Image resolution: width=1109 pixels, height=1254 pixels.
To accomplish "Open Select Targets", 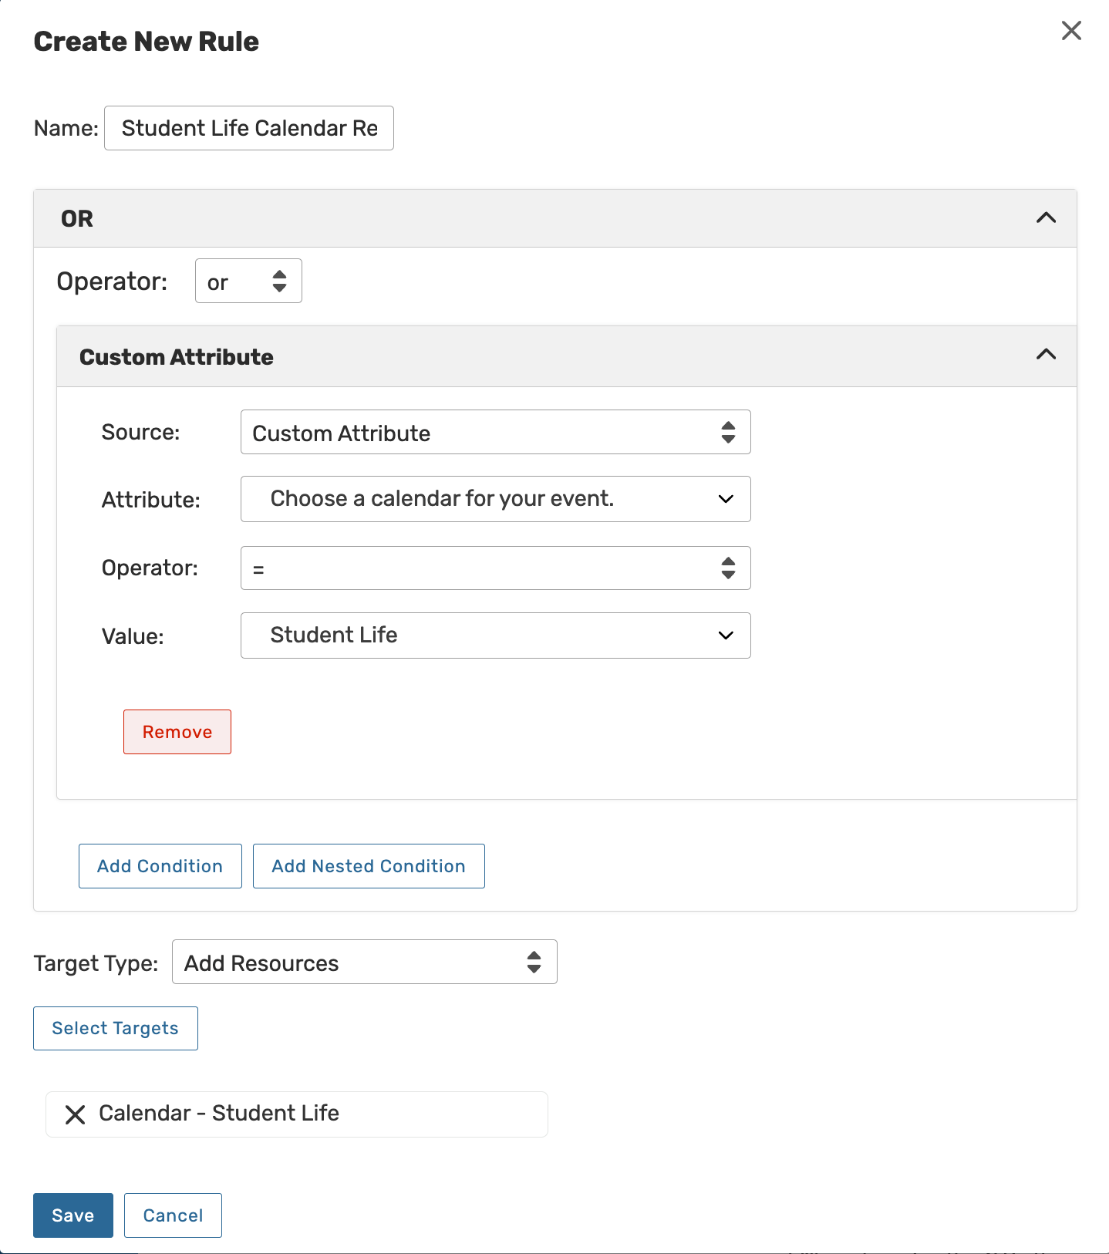I will point(116,1028).
